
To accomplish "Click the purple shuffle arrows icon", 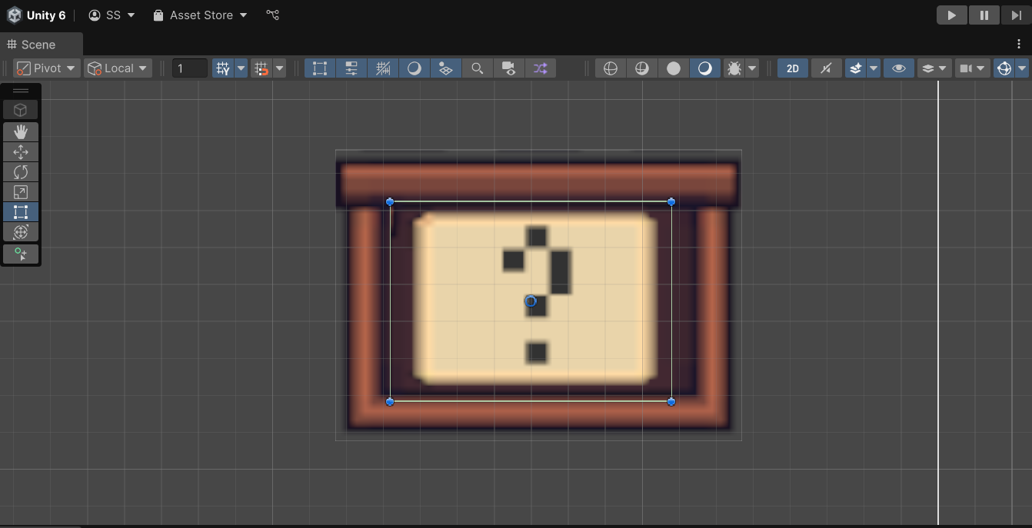I will (x=540, y=68).
